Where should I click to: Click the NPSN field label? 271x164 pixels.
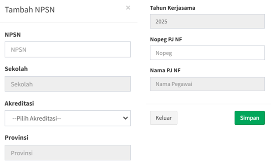pyautogui.click(x=13, y=35)
